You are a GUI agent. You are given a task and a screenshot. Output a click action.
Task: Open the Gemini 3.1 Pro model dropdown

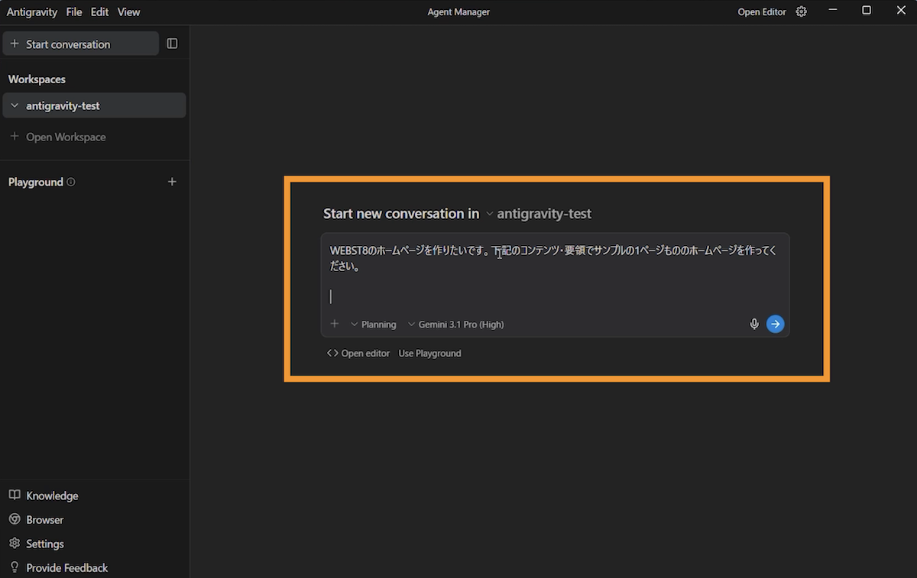pos(456,325)
